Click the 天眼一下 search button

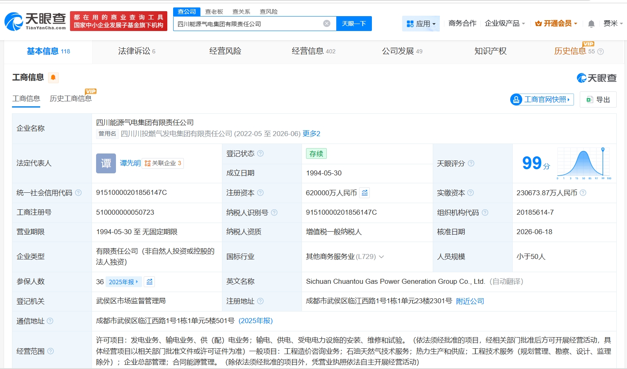(x=354, y=24)
